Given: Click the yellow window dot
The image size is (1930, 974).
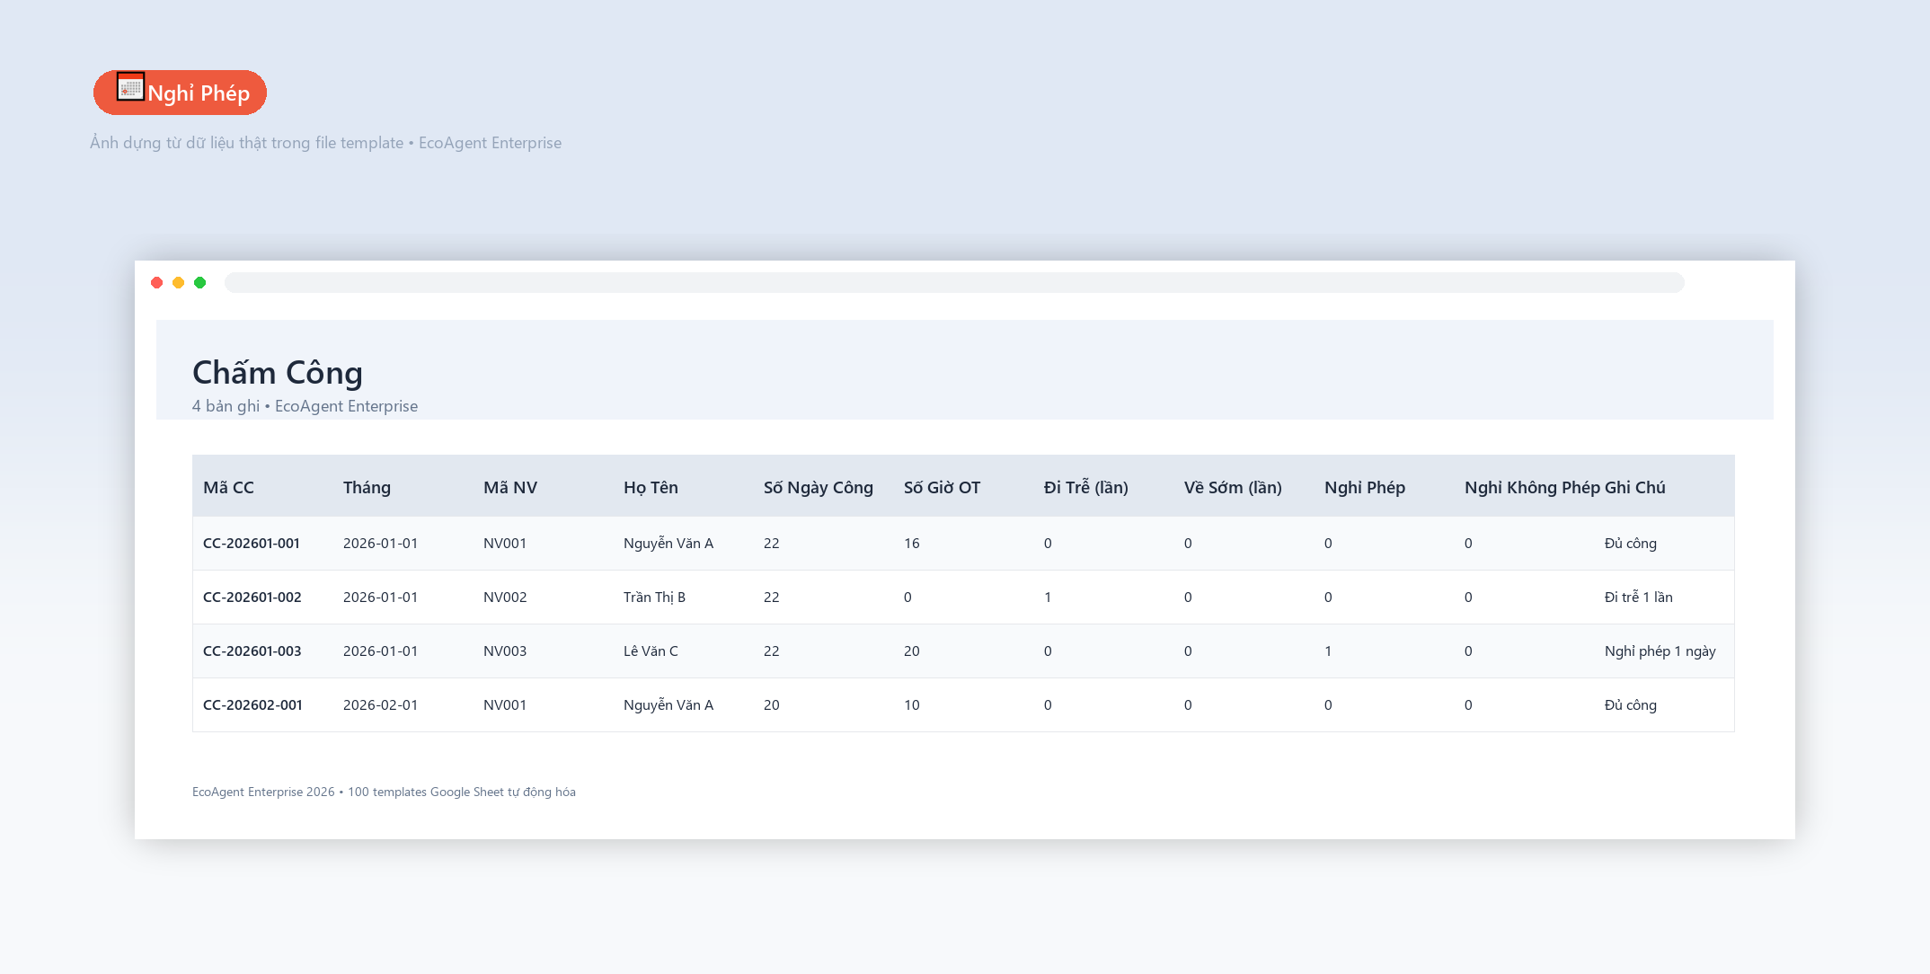Looking at the screenshot, I should [x=179, y=283].
